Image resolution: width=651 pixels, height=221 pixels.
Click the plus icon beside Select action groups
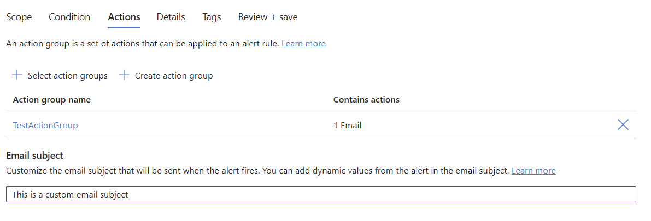17,75
